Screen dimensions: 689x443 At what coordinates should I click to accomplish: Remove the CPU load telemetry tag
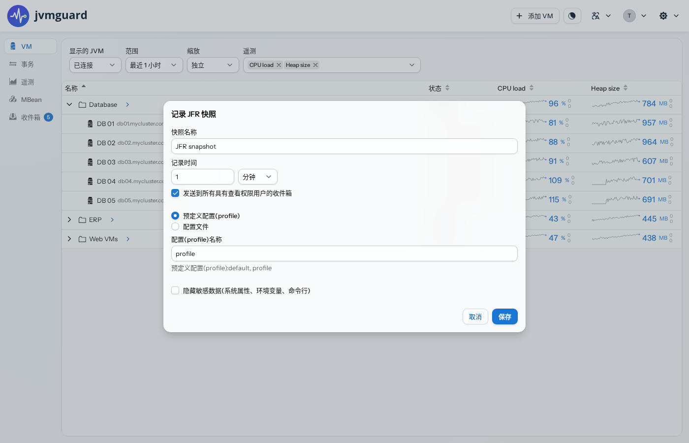click(279, 65)
